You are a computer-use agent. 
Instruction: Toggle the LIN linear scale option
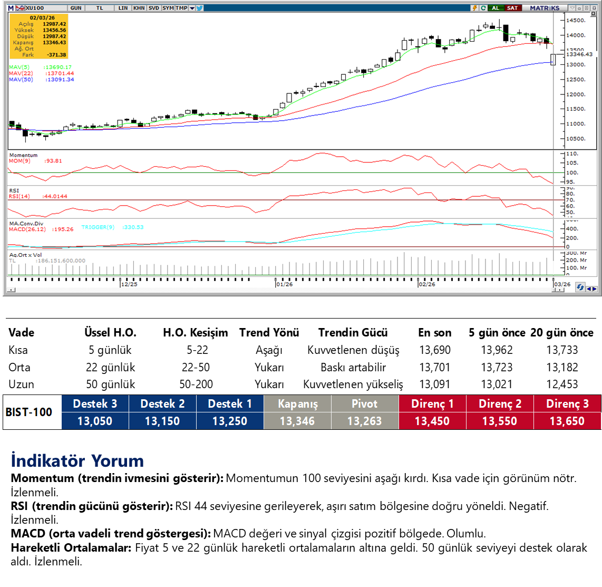(x=123, y=8)
